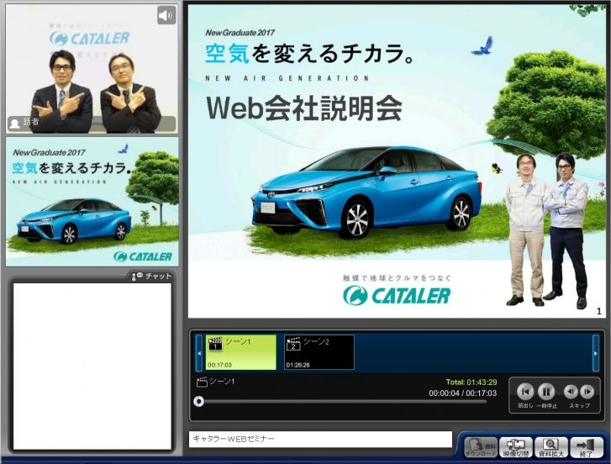Click the slide preview thumbnail panel
Viewport: 611px width, 464px height.
(92, 202)
